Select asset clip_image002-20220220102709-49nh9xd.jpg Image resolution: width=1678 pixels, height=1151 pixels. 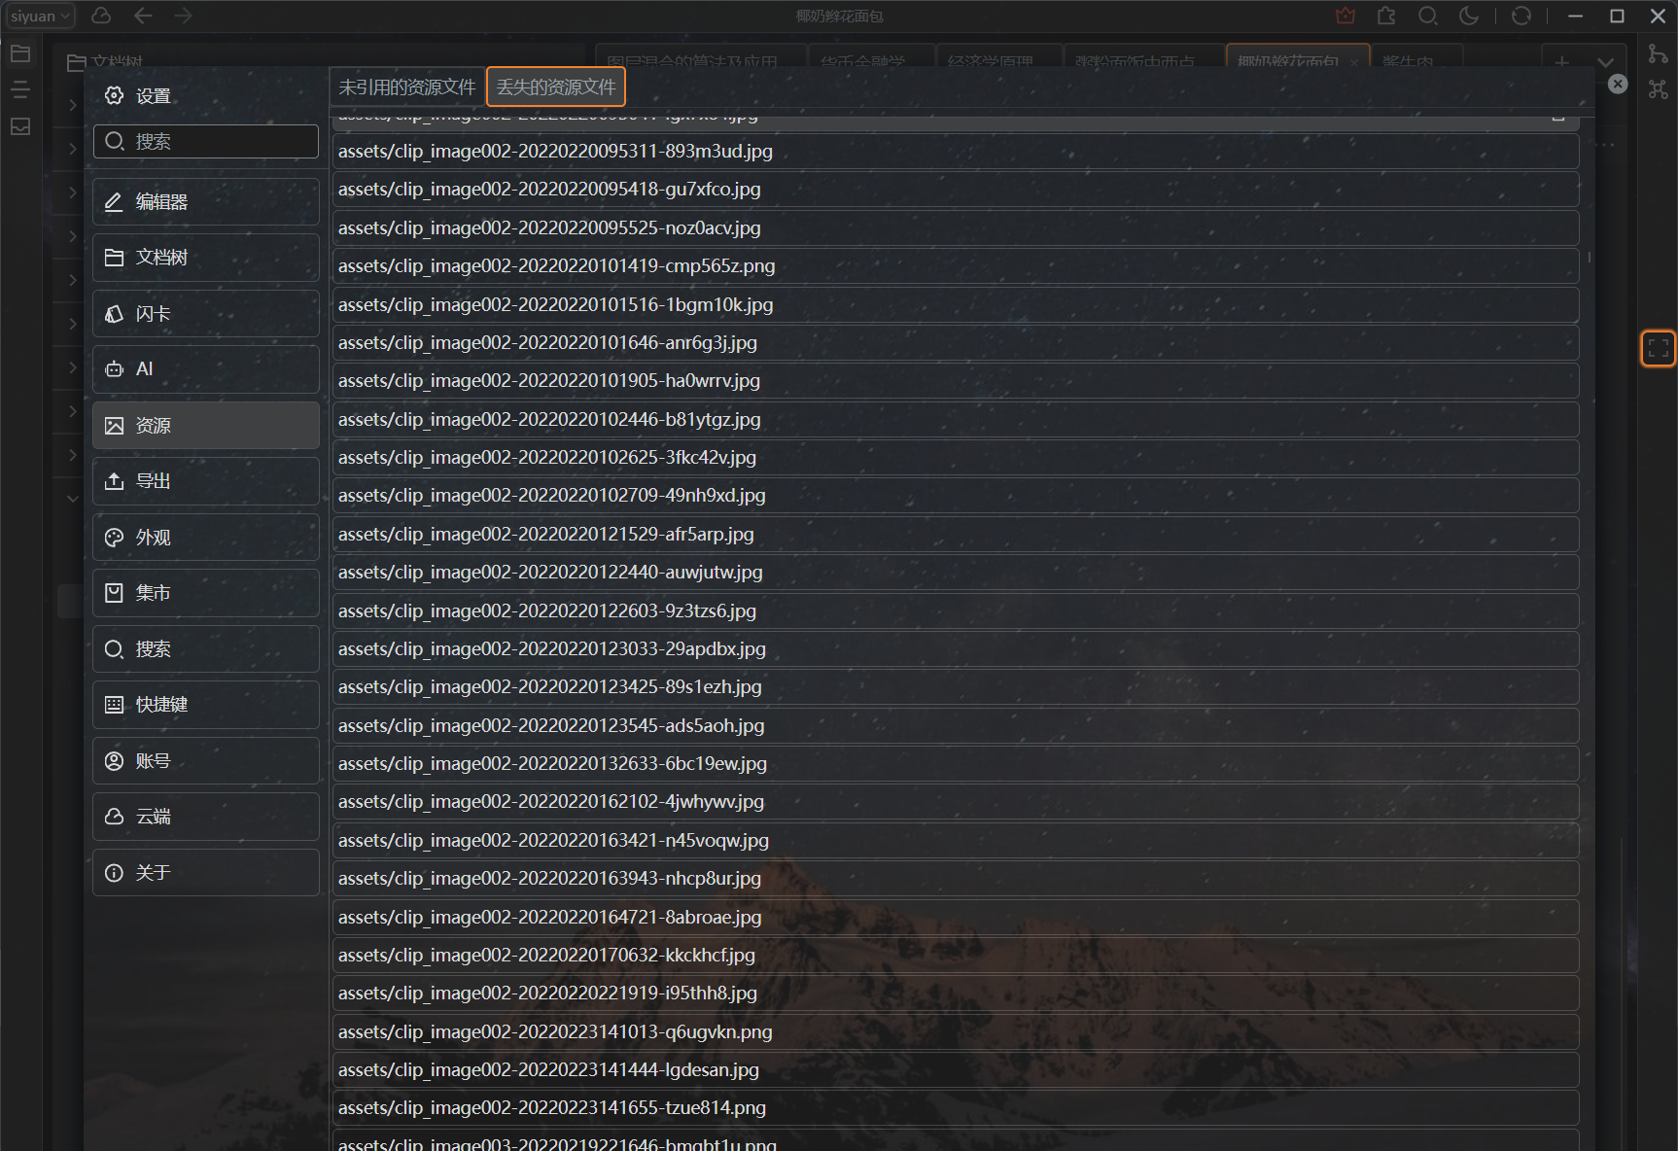[x=956, y=496]
